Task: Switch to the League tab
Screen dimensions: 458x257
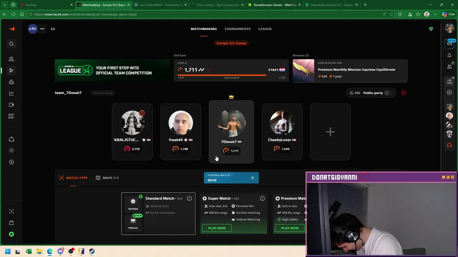Action: pos(265,29)
